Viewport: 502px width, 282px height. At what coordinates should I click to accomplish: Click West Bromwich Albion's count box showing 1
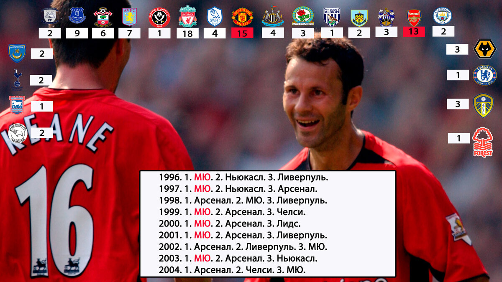(x=332, y=33)
